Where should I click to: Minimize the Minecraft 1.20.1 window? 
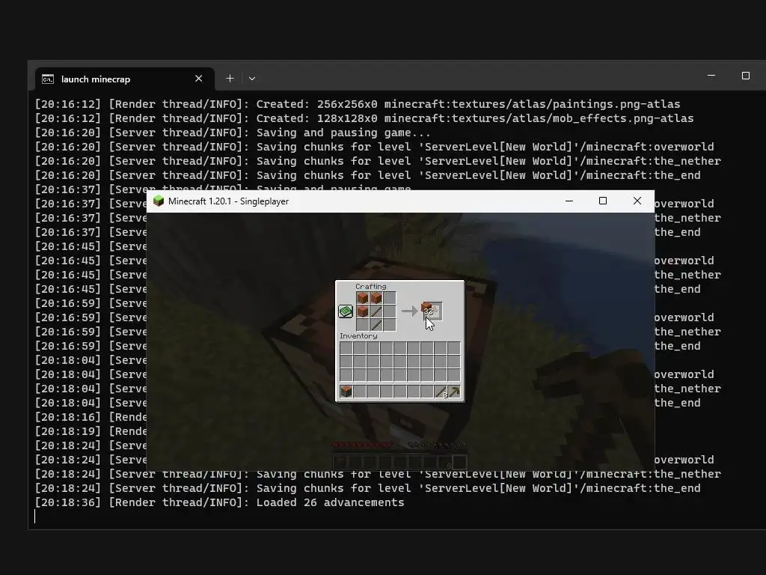(x=569, y=201)
